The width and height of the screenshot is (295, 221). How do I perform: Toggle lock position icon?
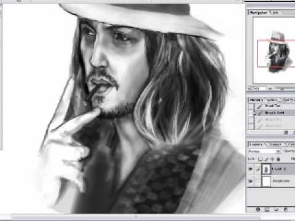tap(272, 159)
